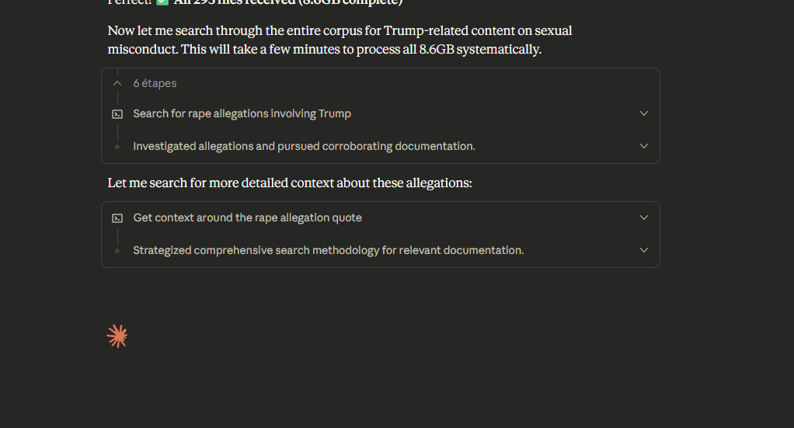
Task: Click bullet dot beside "Strategized comprehensive search" step
Action: coord(117,250)
